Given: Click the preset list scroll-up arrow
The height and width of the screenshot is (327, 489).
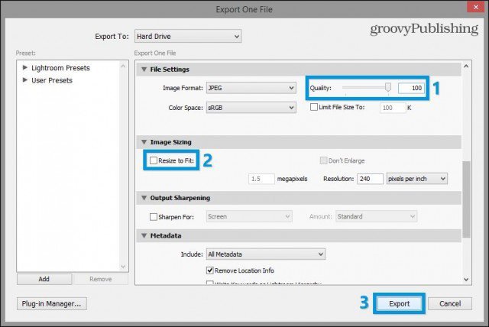Looking at the screenshot, I should coord(123,66).
